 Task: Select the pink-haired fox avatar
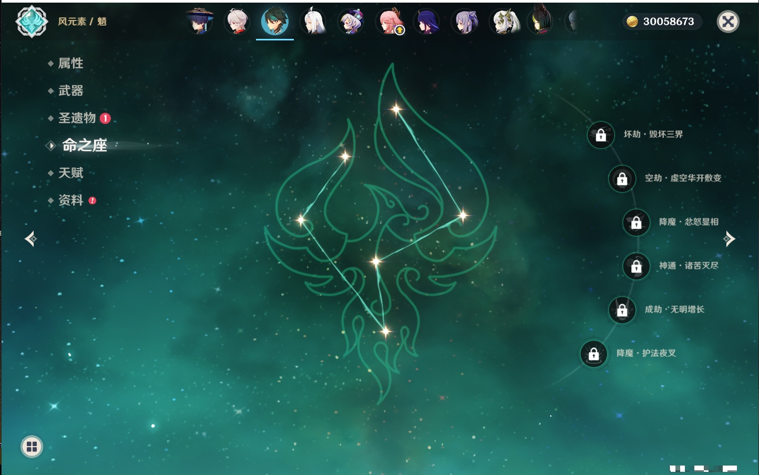389,22
